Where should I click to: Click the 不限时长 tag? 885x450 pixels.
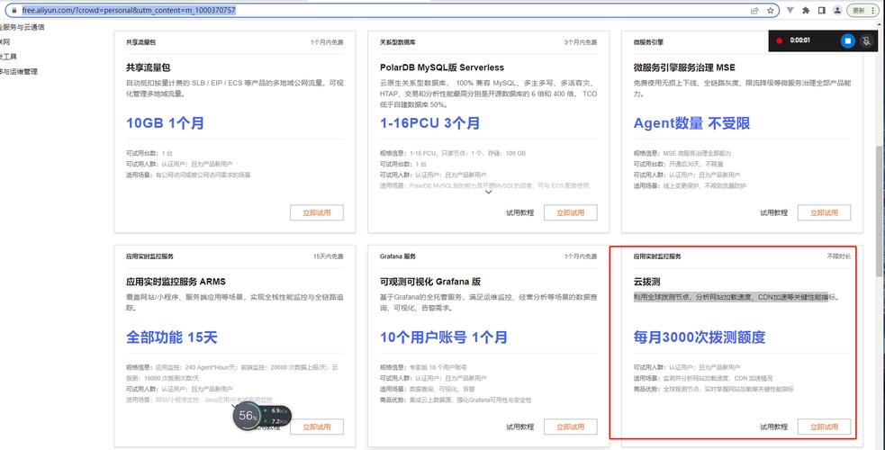[x=839, y=256]
